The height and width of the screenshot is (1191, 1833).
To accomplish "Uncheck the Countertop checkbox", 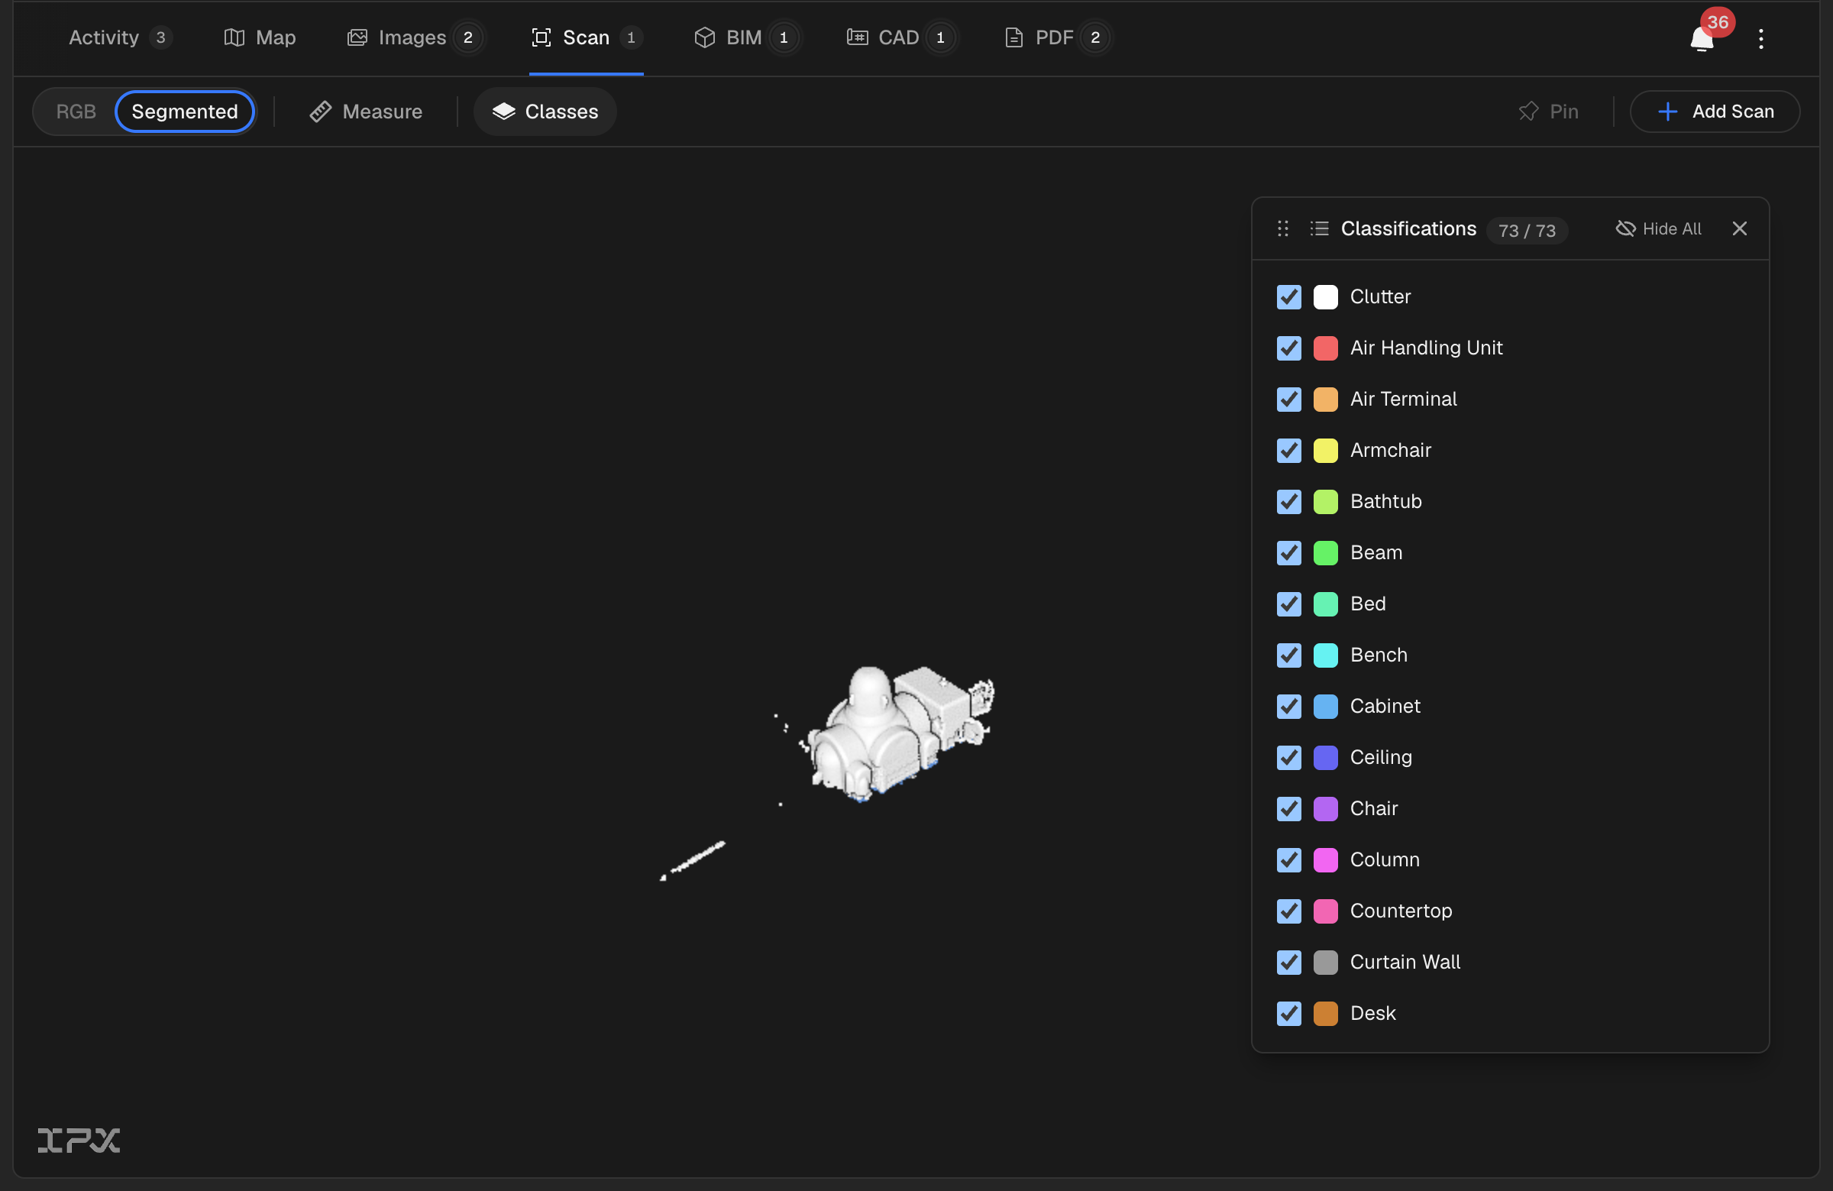I will click(x=1288, y=911).
